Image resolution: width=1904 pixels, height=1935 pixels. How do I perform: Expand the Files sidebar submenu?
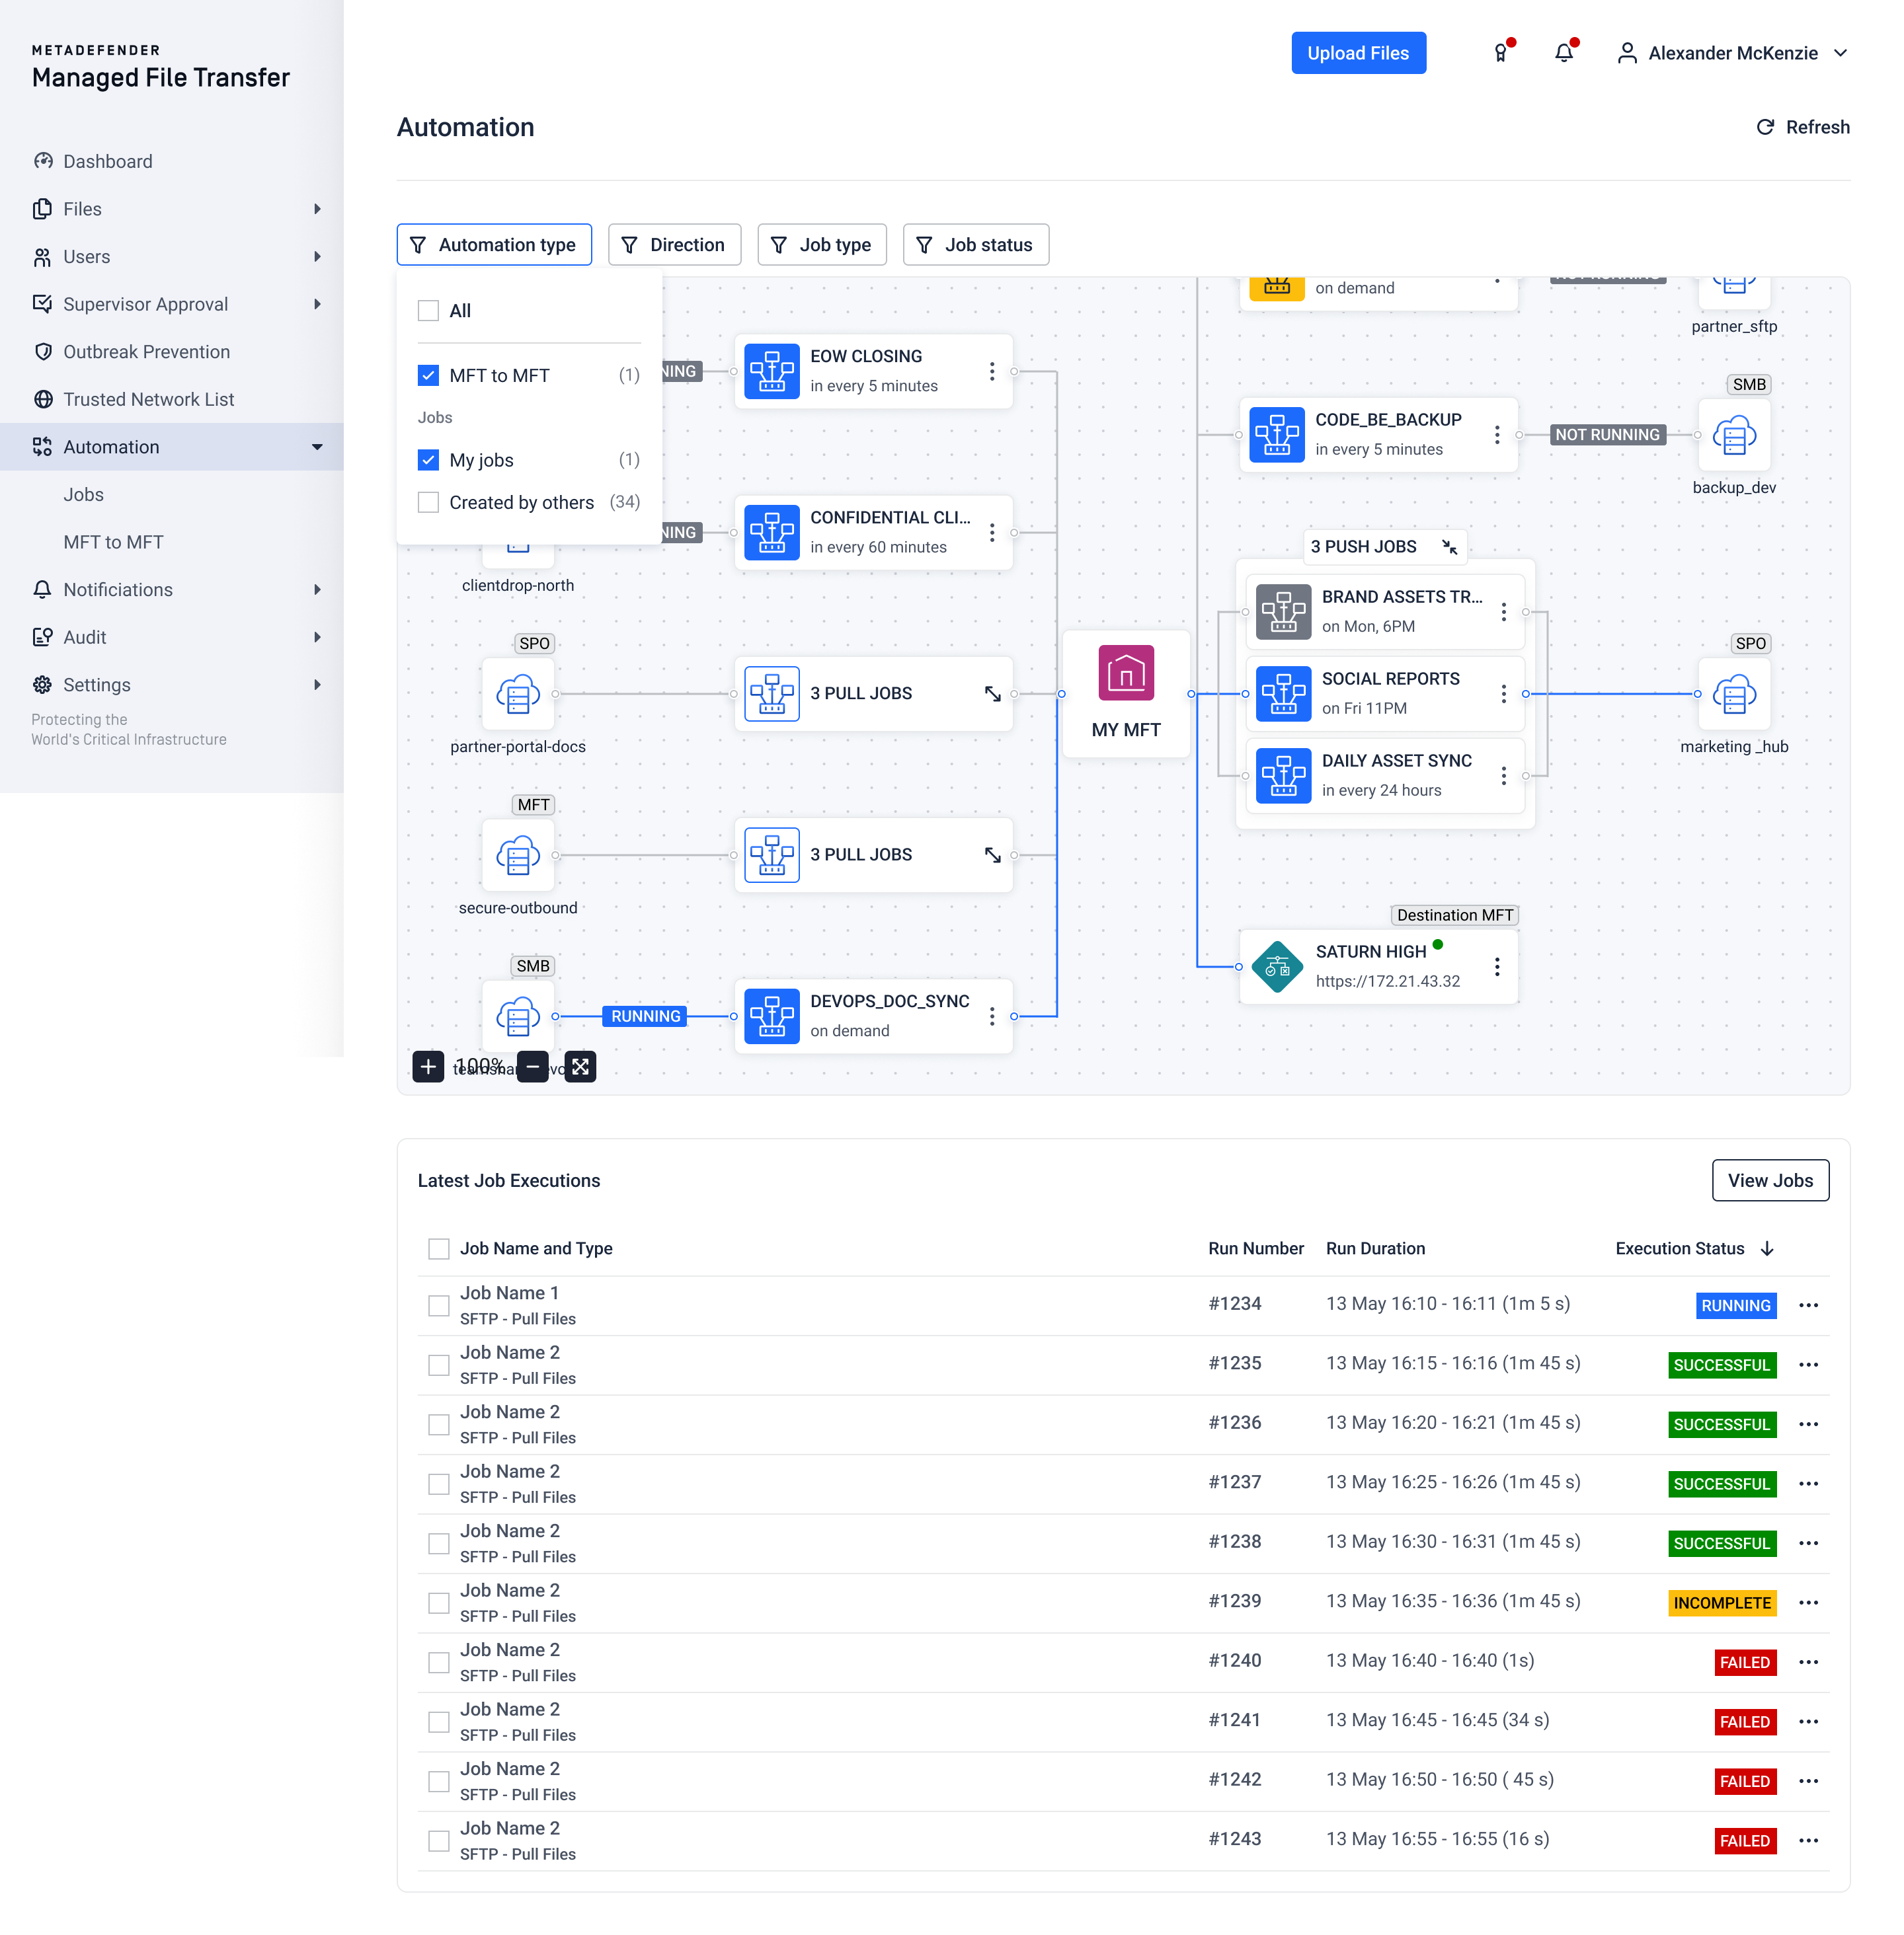click(x=317, y=209)
